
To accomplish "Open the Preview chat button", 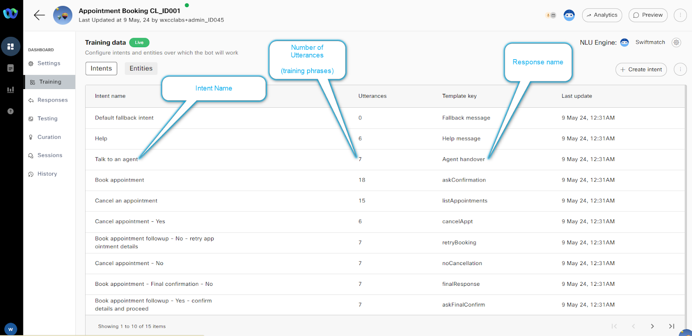I will click(x=648, y=15).
